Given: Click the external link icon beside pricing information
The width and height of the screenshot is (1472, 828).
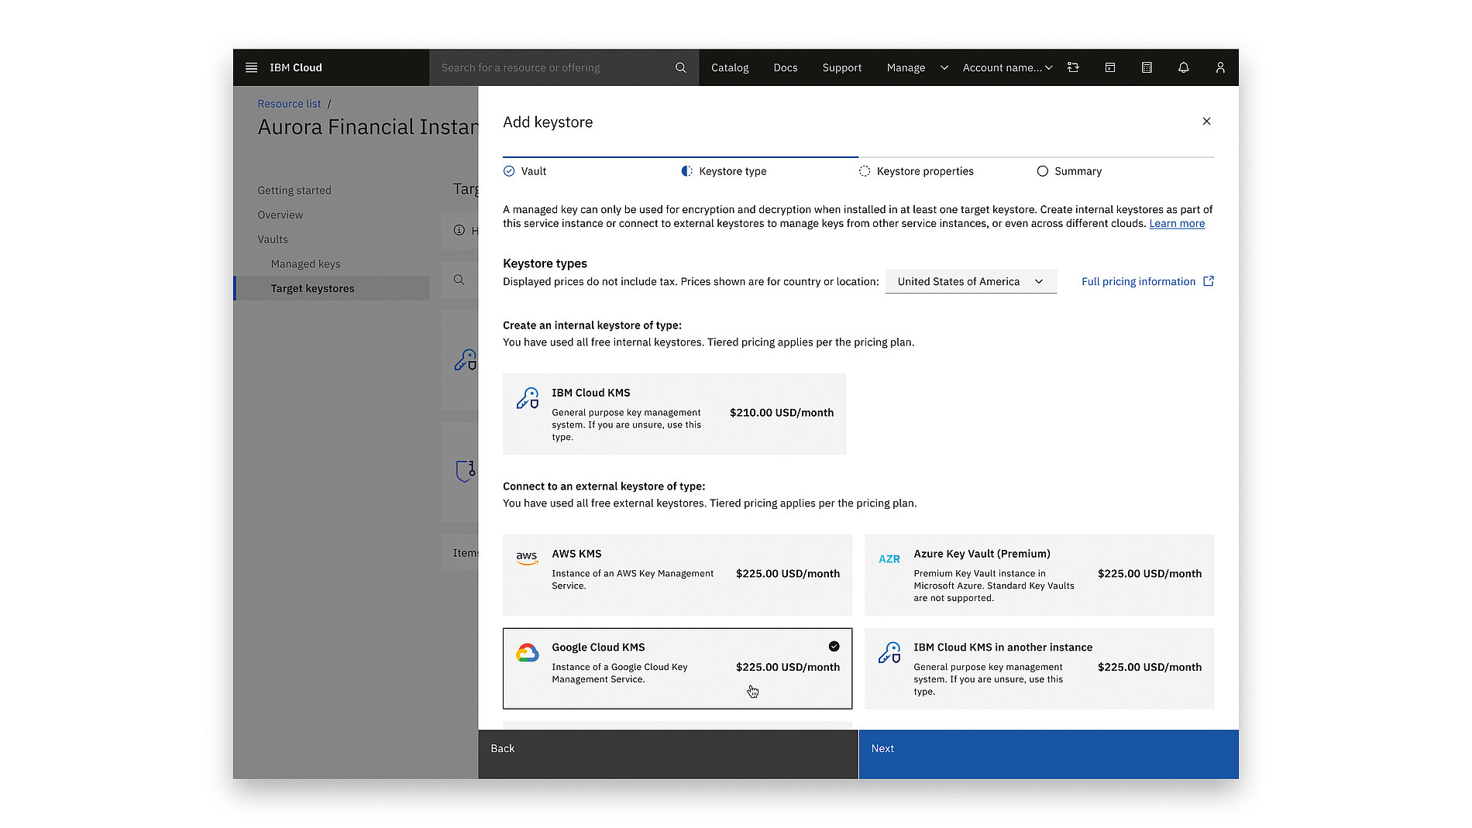Looking at the screenshot, I should (1209, 281).
